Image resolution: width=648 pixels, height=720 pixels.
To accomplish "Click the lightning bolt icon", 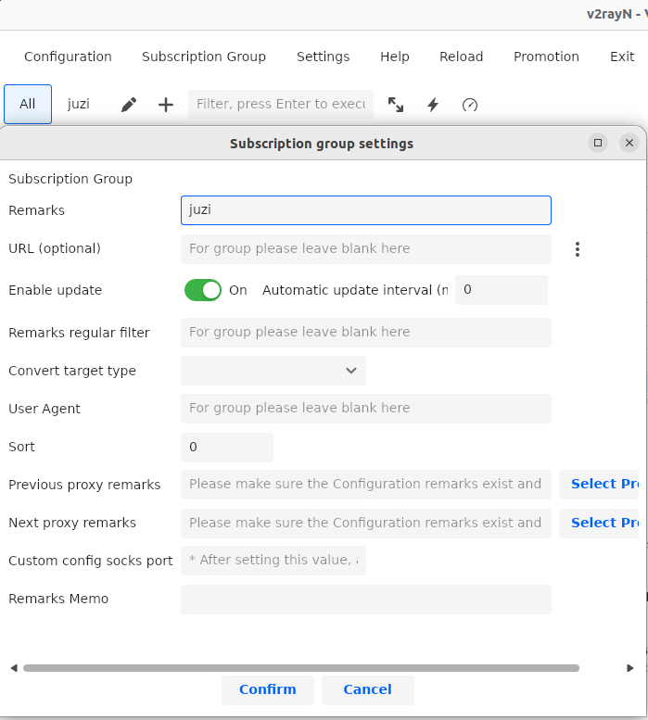I will point(433,105).
